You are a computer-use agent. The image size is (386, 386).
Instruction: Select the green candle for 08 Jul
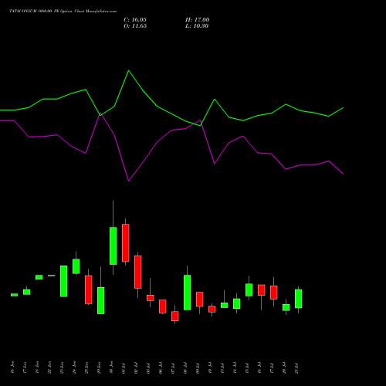tap(188, 293)
